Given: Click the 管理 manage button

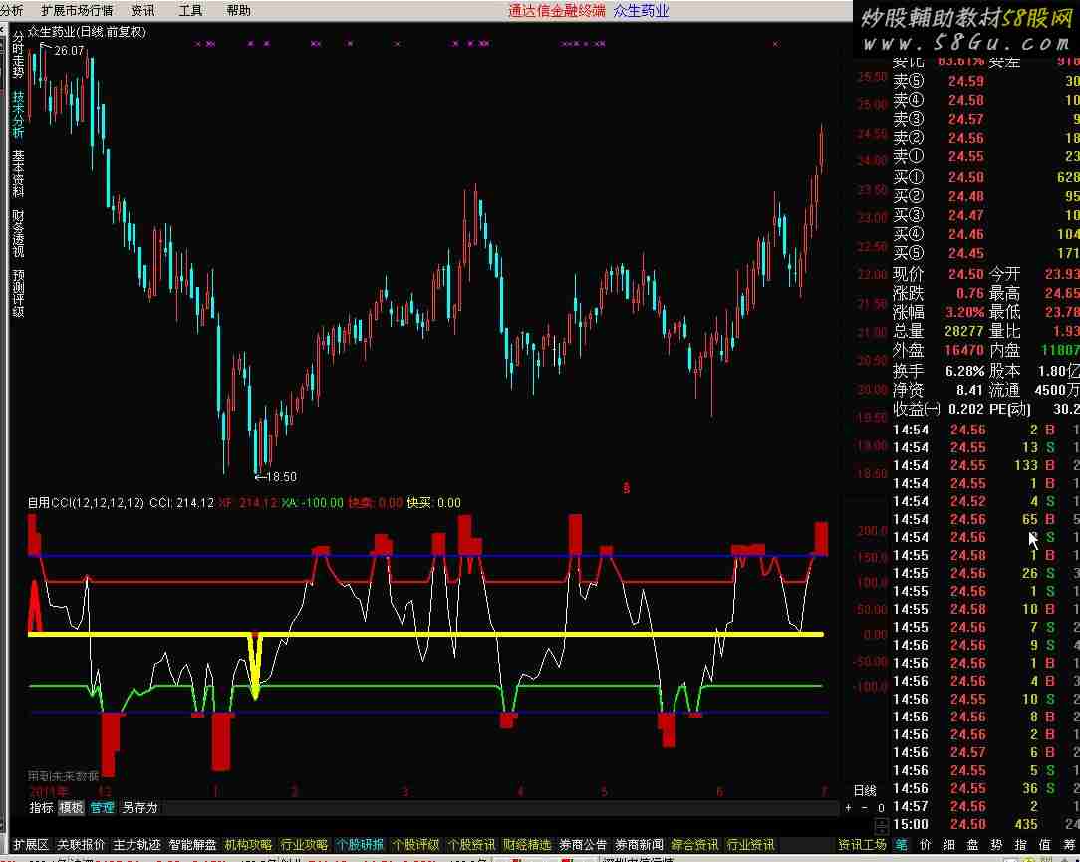Looking at the screenshot, I should coord(102,808).
